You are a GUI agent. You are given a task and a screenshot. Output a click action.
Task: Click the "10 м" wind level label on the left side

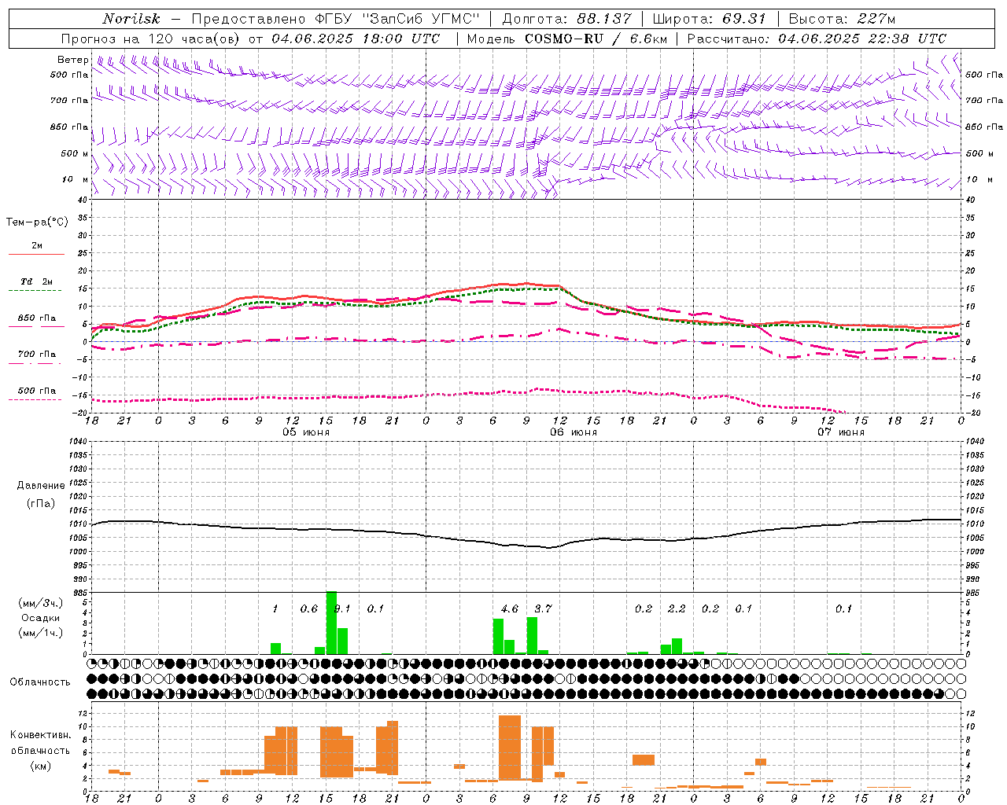pos(76,180)
